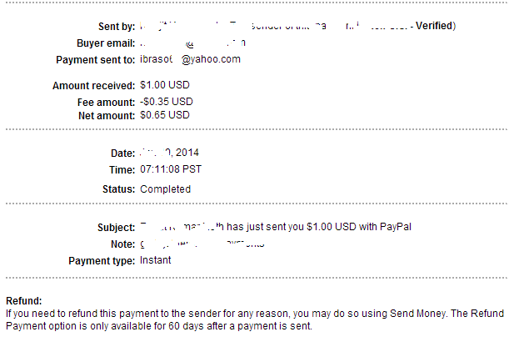This screenshot has height=362, width=509.
Task: Select the 'Completed' status value
Action: (x=165, y=189)
